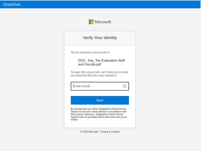Click the final word "review." in the disclaimer
Image resolution: width=201 pixels, height=151 pixels.
[x=74, y=120]
